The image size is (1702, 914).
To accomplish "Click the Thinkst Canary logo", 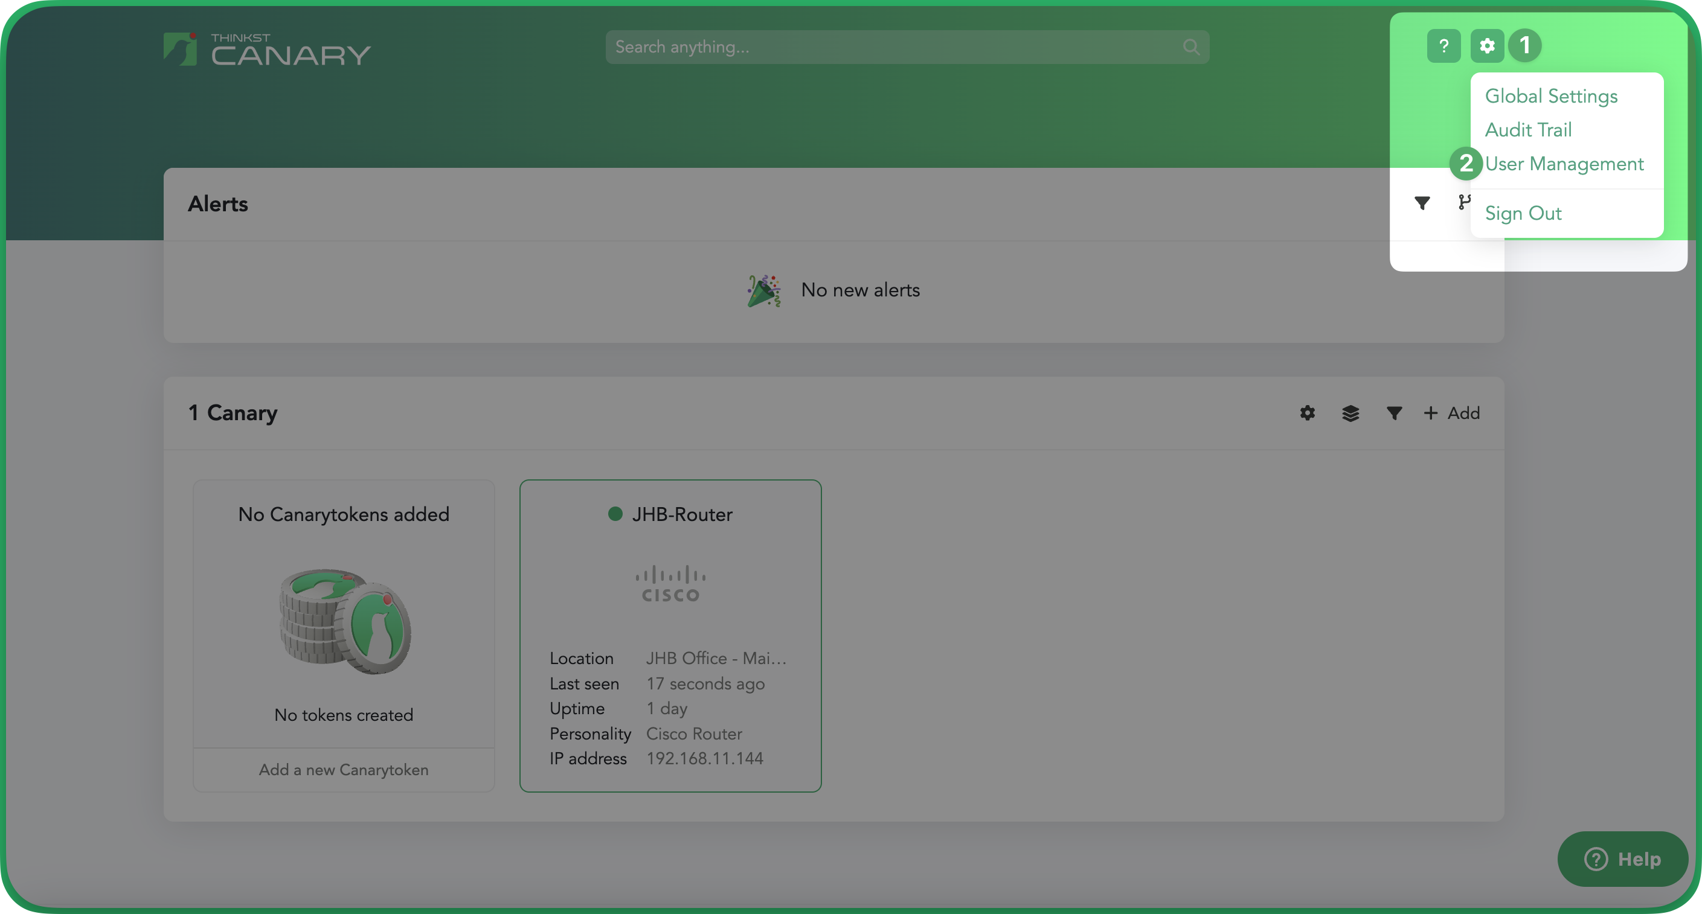I will pyautogui.click(x=267, y=50).
